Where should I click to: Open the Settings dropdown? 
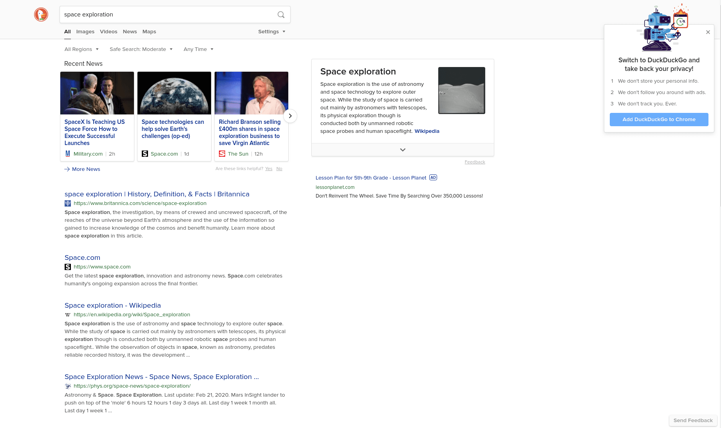pyautogui.click(x=271, y=32)
